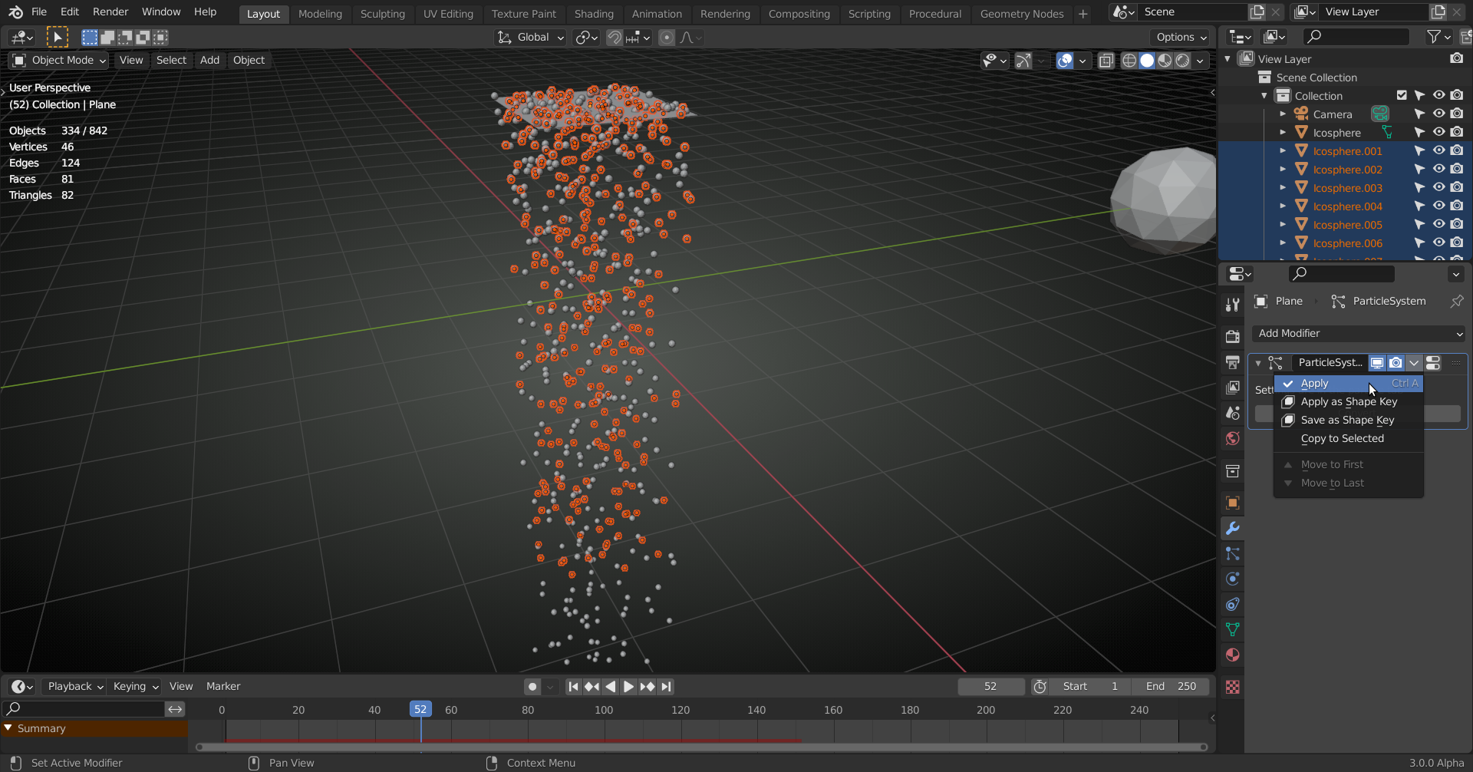
Task: Open the Scene properties tab
Action: (x=1232, y=413)
